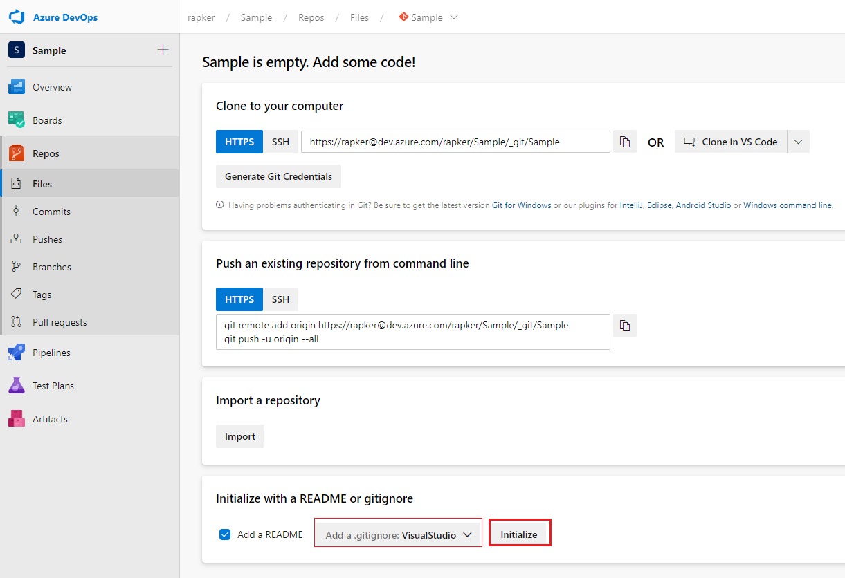Image resolution: width=845 pixels, height=578 pixels.
Task: Click the Pull requests icon in sidebar
Action: point(17,322)
